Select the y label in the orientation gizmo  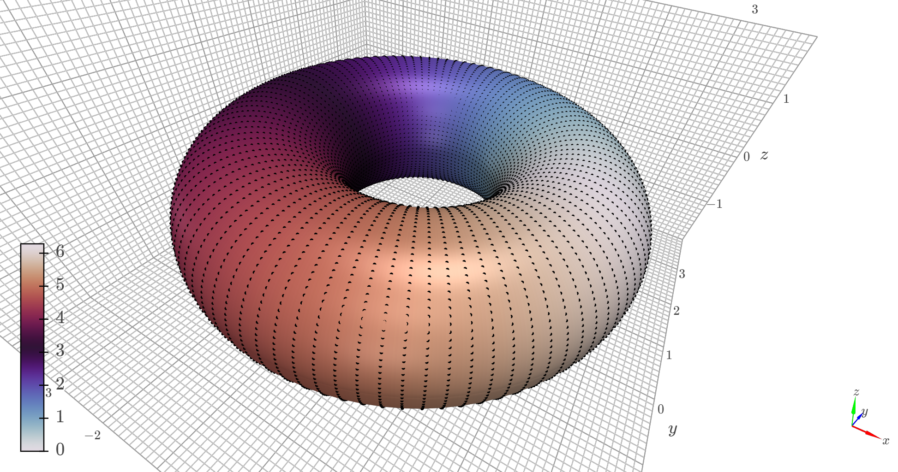coord(865,412)
